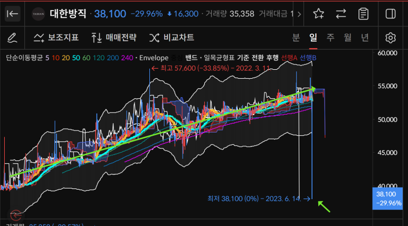
Task: Toggle the 20 moving average legend
Action: [66, 58]
